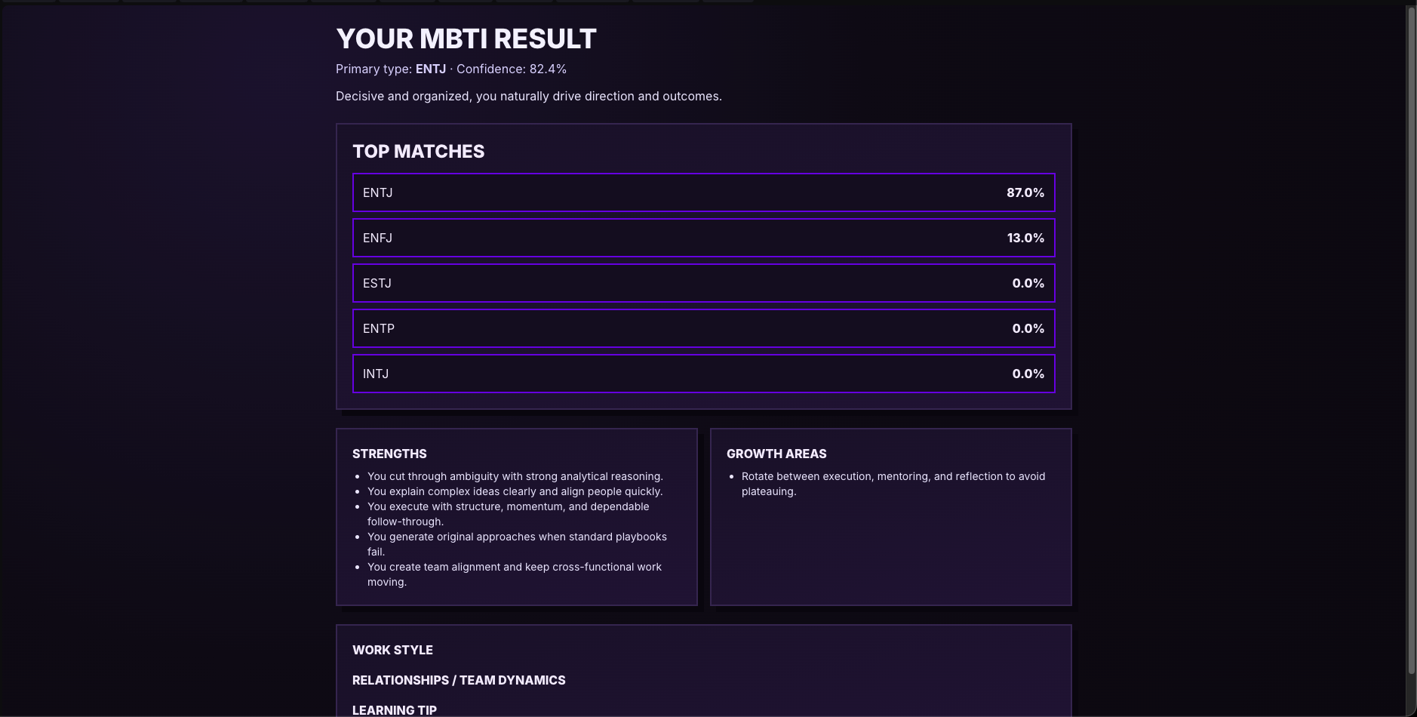The height and width of the screenshot is (717, 1417).
Task: Expand RELATIONSHIPS / TEAM DYNAMICS section
Action: click(459, 680)
